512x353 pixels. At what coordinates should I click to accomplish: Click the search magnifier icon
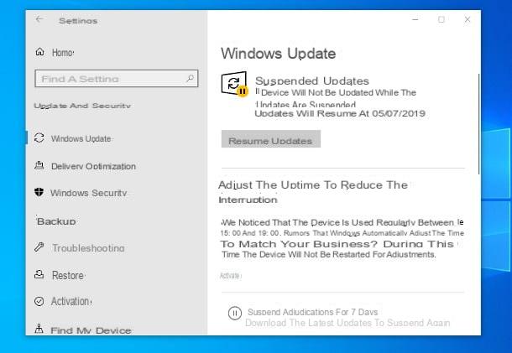[190, 78]
